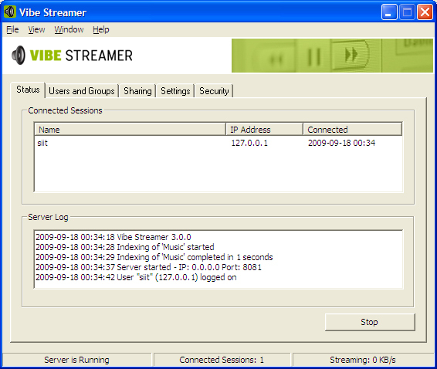The image size is (437, 369).
Task: Click the Vibe Streamer title bar speaker icon
Action: [10, 12]
